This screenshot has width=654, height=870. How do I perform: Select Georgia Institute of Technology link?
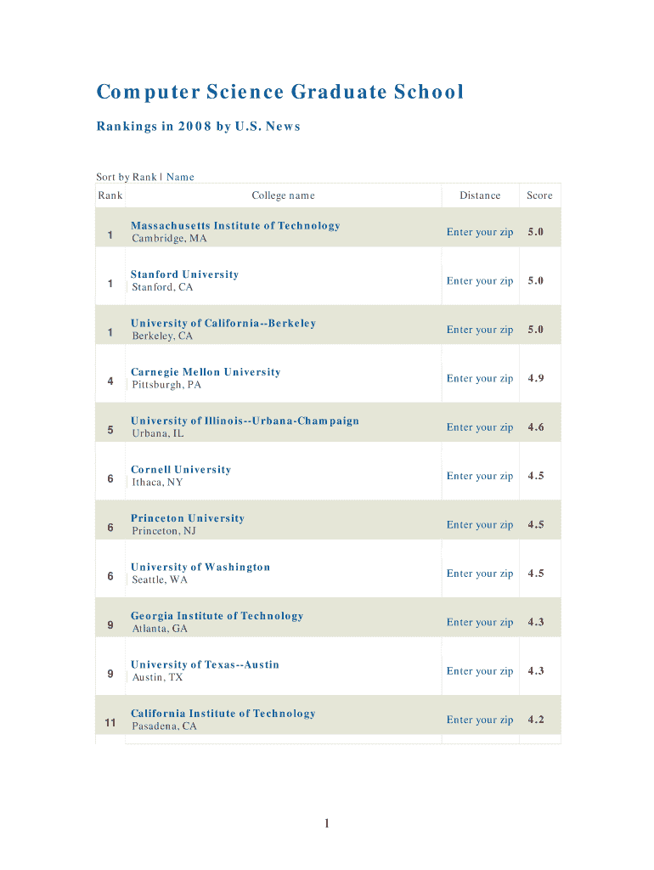(x=217, y=616)
